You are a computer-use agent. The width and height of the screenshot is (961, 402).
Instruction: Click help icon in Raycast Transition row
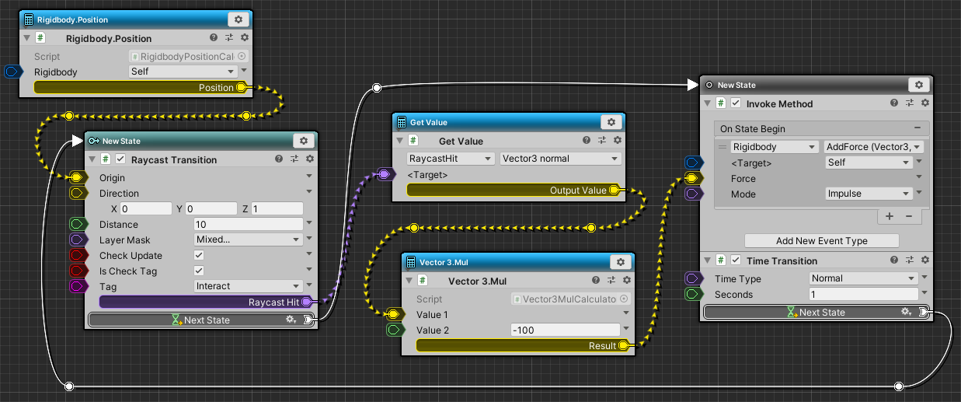point(279,159)
